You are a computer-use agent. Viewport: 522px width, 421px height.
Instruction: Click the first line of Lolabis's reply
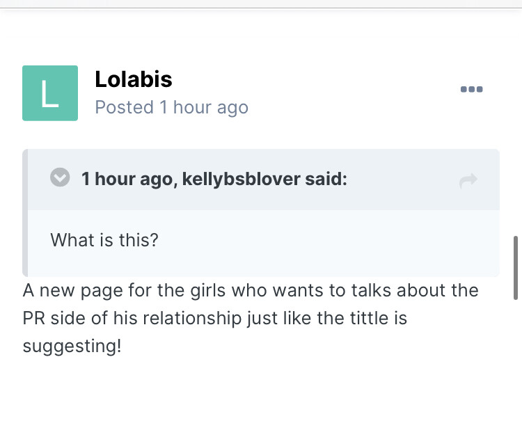click(251, 290)
